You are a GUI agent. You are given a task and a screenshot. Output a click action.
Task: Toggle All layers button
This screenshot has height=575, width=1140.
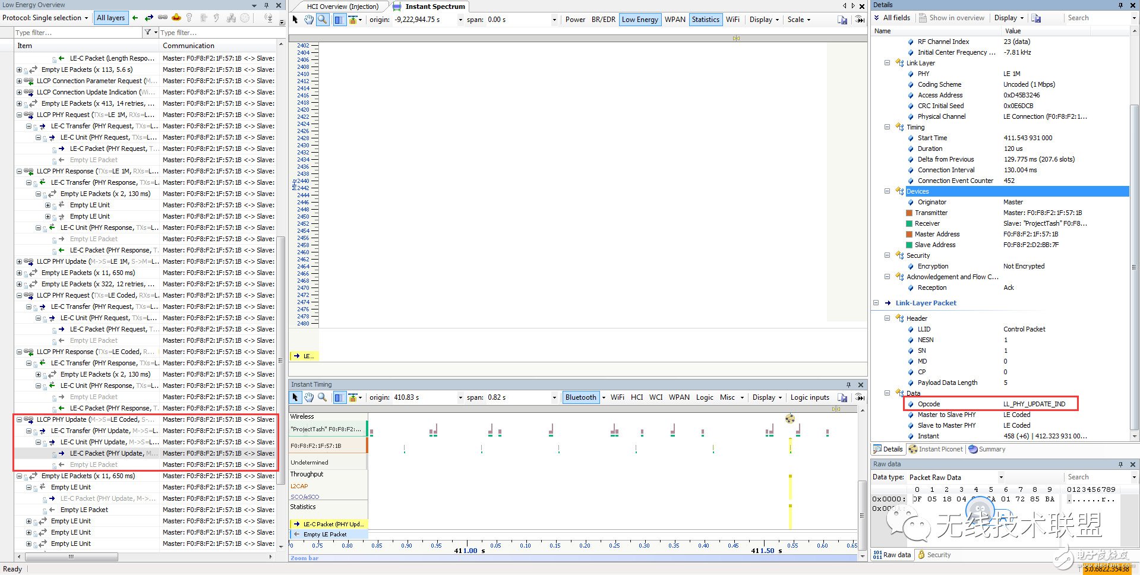[111, 18]
